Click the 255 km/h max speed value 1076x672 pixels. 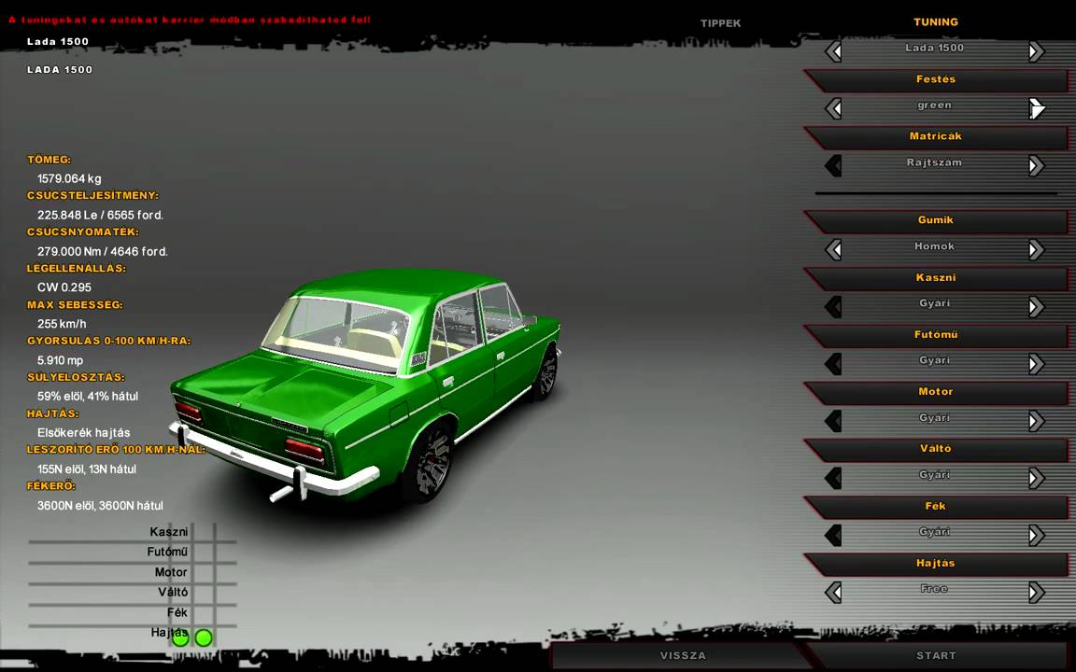point(62,324)
